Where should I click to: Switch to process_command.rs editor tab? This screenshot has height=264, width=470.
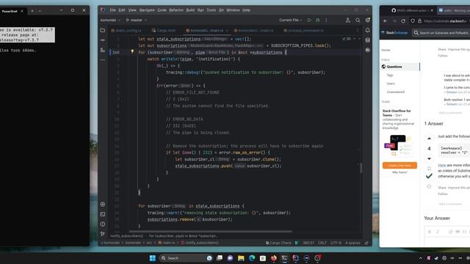(303, 30)
